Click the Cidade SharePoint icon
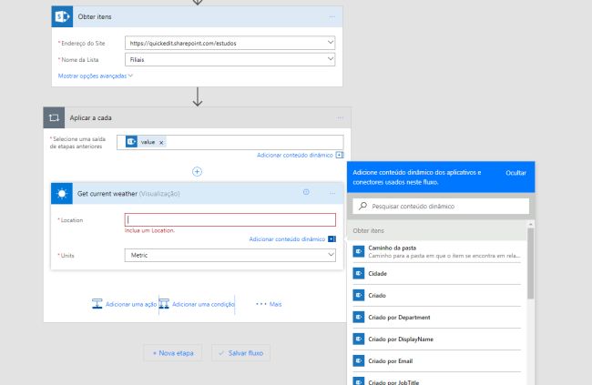Viewport: 592px width, 385px height. click(359, 273)
